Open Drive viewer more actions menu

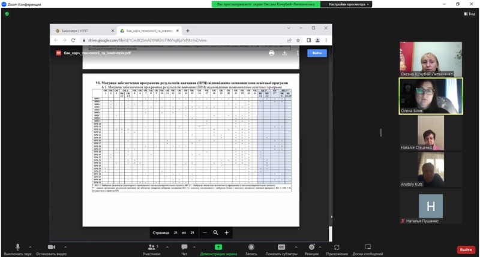pos(297,53)
